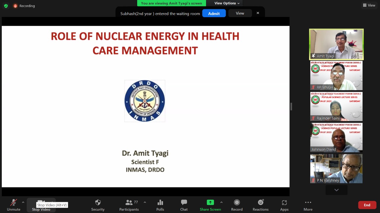Select Johnson David's video thumbnail

pos(336,138)
